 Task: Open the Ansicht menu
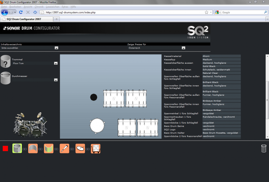28,7
